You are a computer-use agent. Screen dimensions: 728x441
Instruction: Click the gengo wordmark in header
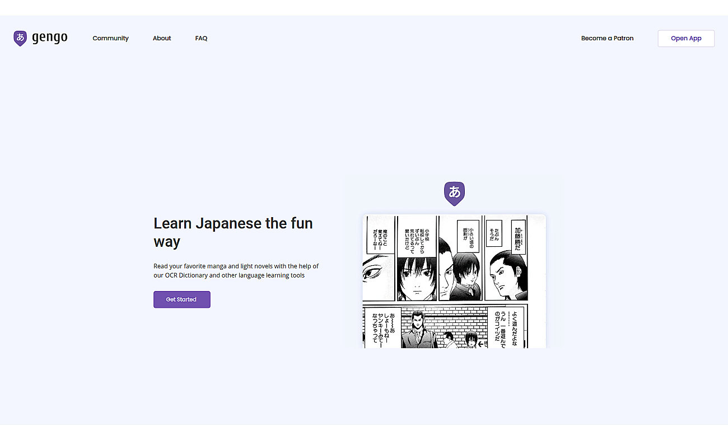(x=50, y=38)
